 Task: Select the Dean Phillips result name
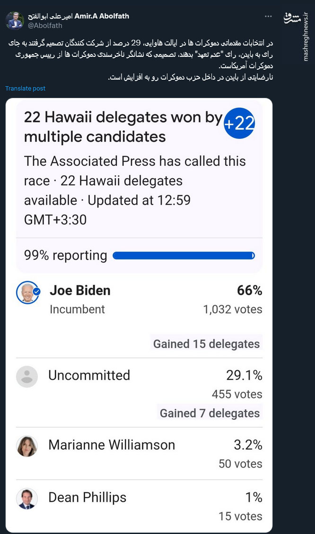click(87, 497)
